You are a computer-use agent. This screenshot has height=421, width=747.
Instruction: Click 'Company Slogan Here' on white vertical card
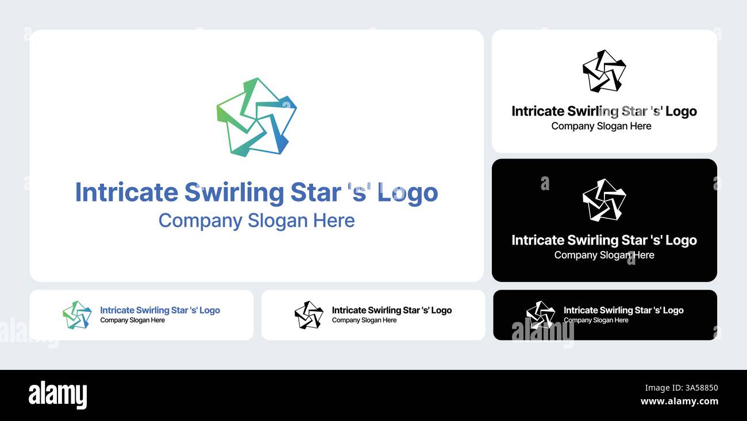pos(601,126)
